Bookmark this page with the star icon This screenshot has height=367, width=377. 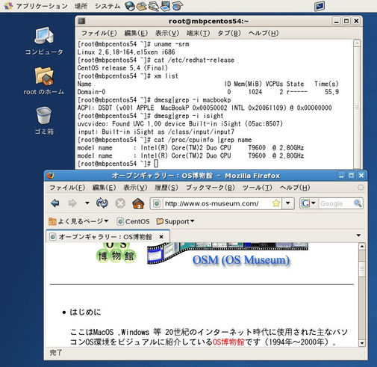[276, 203]
